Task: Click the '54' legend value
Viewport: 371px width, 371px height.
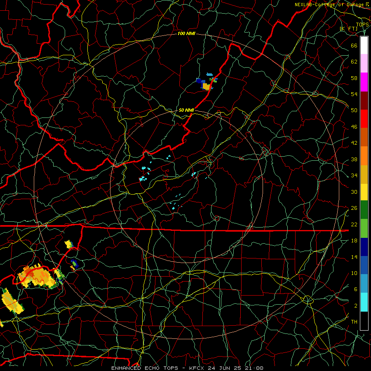Action: (354, 94)
